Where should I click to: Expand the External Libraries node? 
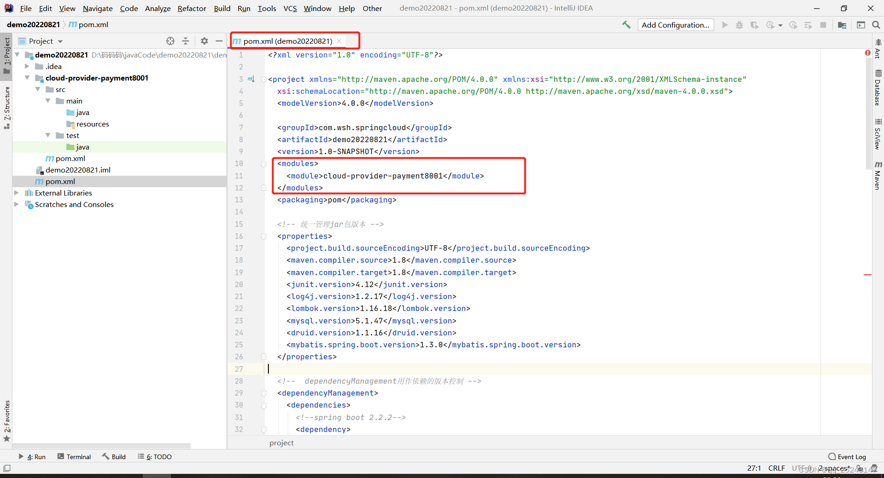click(x=17, y=193)
